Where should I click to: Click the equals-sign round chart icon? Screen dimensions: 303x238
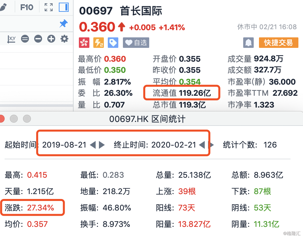(x=25, y=39)
